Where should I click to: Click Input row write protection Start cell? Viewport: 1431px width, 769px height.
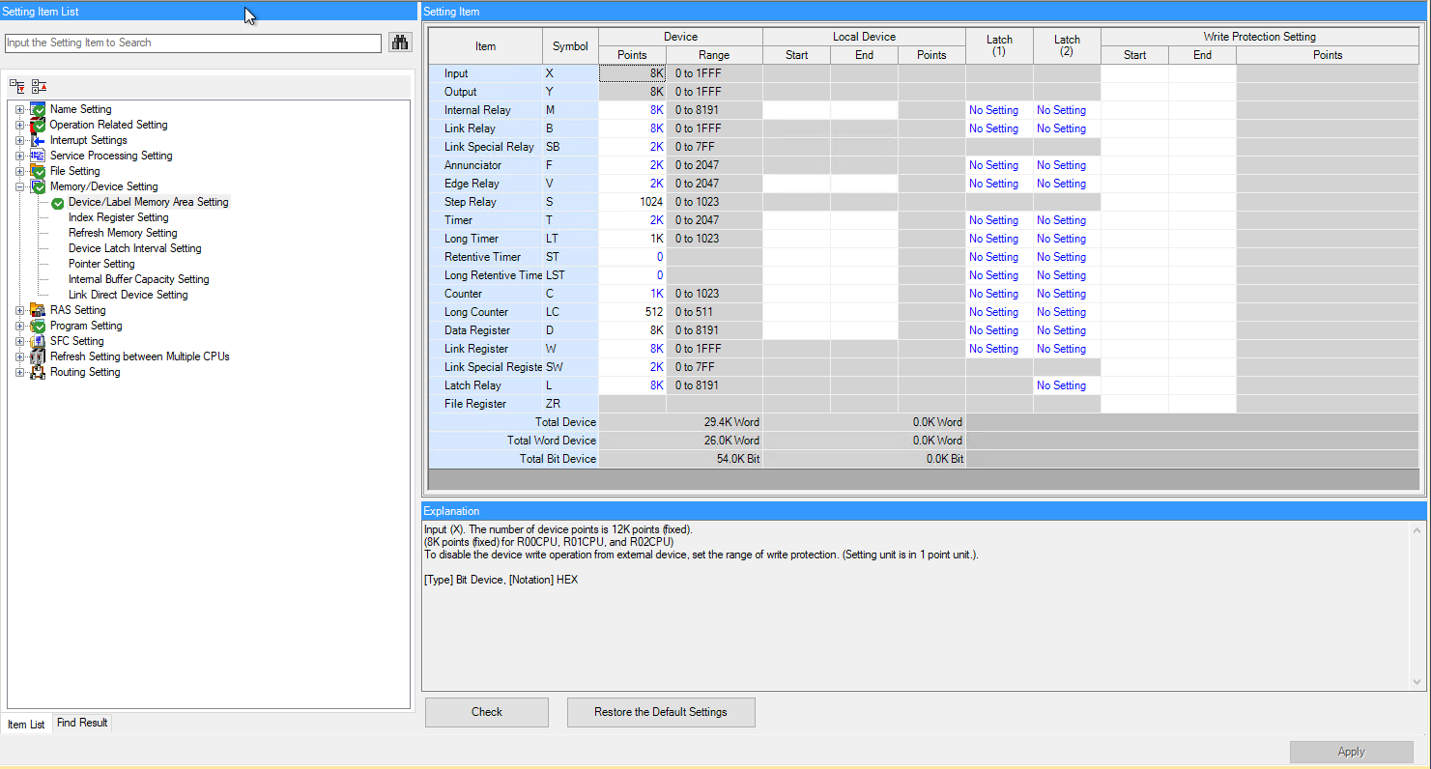click(x=1135, y=73)
